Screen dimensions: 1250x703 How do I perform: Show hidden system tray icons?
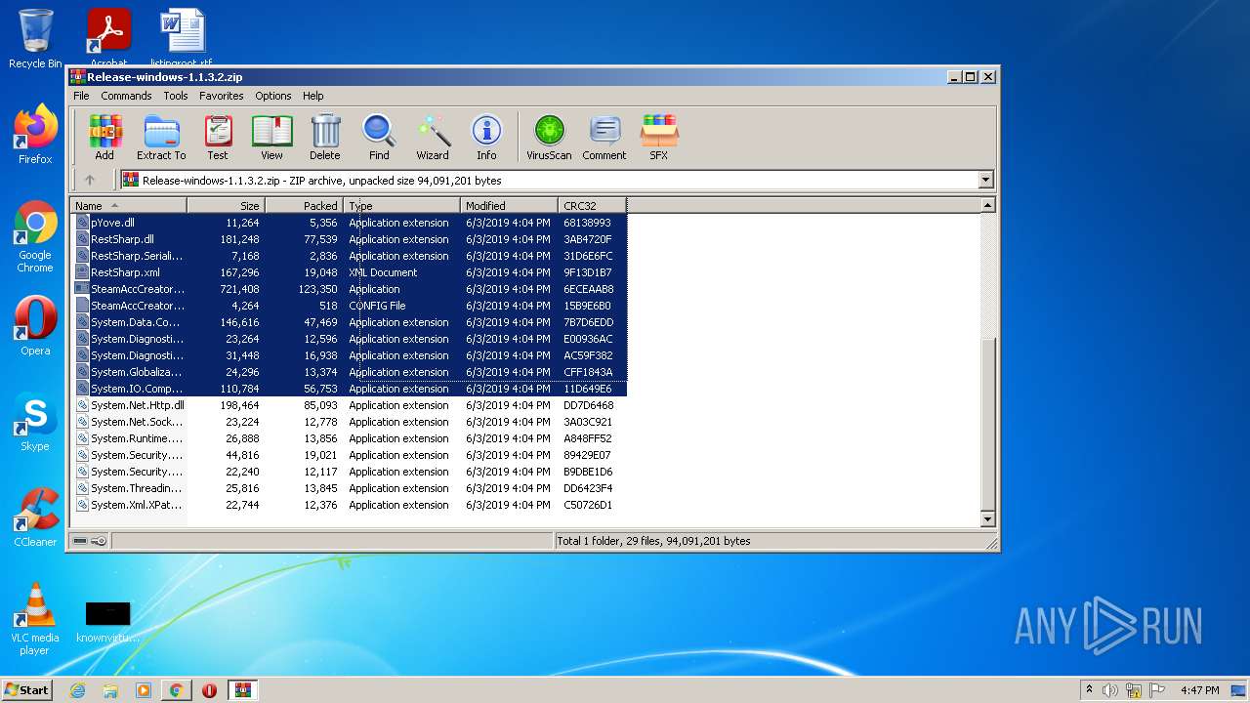coord(1089,690)
